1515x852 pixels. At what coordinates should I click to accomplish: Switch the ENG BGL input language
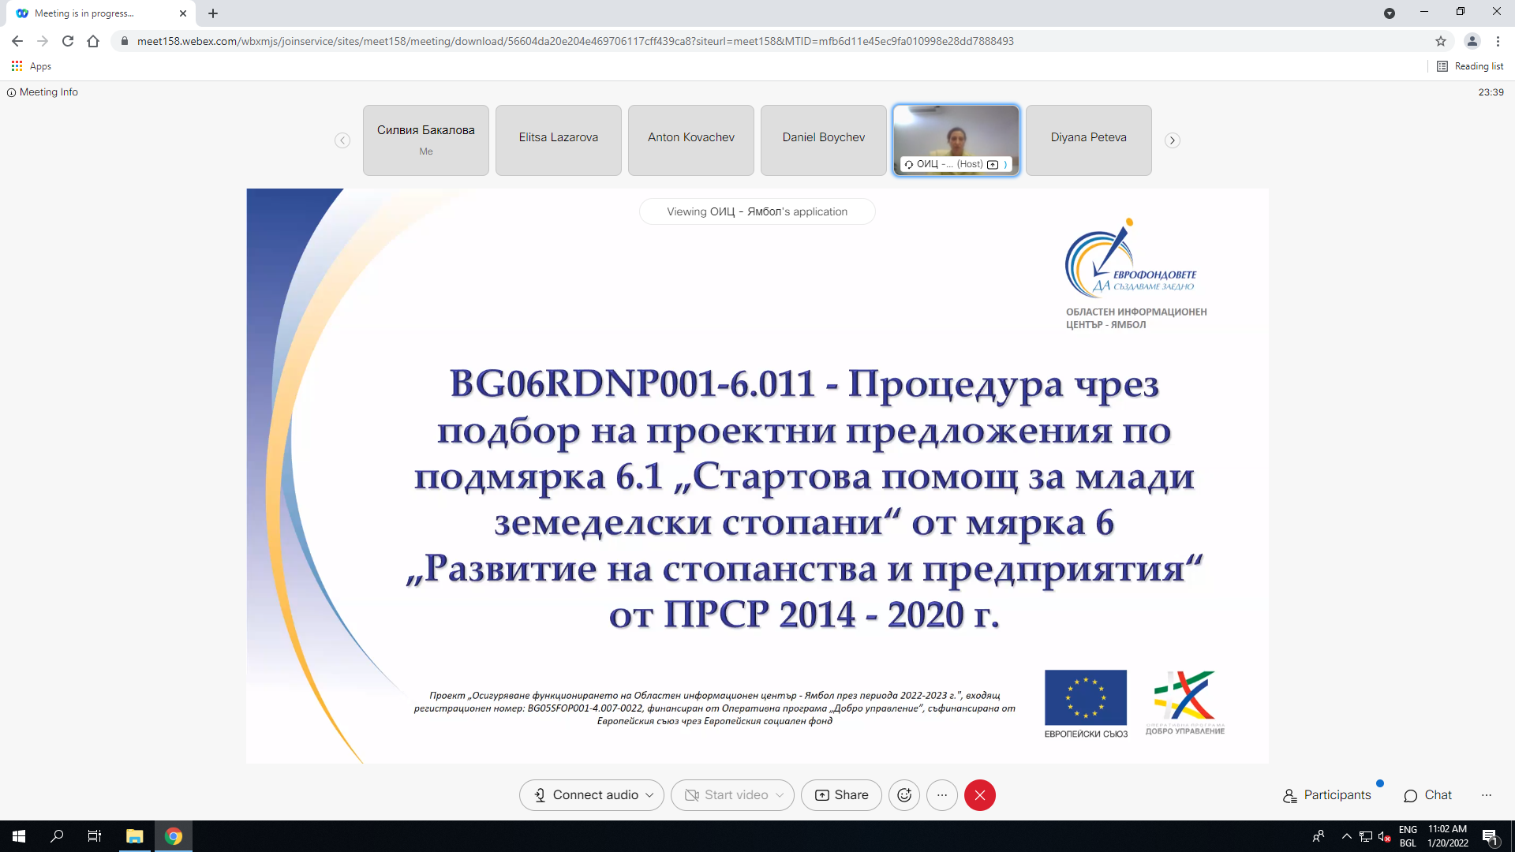click(1408, 836)
